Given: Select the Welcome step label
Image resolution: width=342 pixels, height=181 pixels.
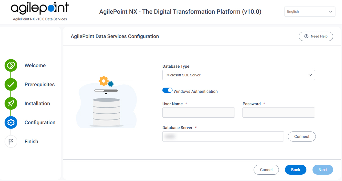Looking at the screenshot, I should click(35, 65).
